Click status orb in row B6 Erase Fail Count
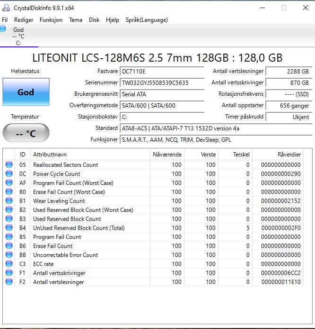The height and width of the screenshot is (329, 315). click(9, 246)
